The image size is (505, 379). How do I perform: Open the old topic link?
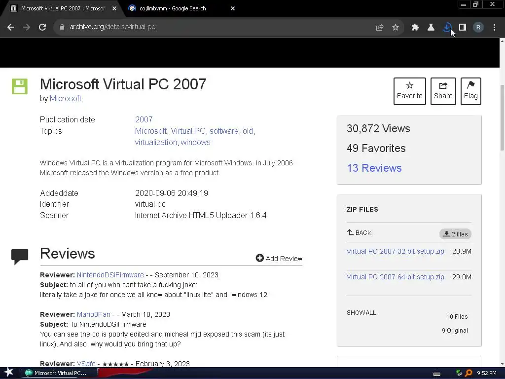tap(248, 131)
